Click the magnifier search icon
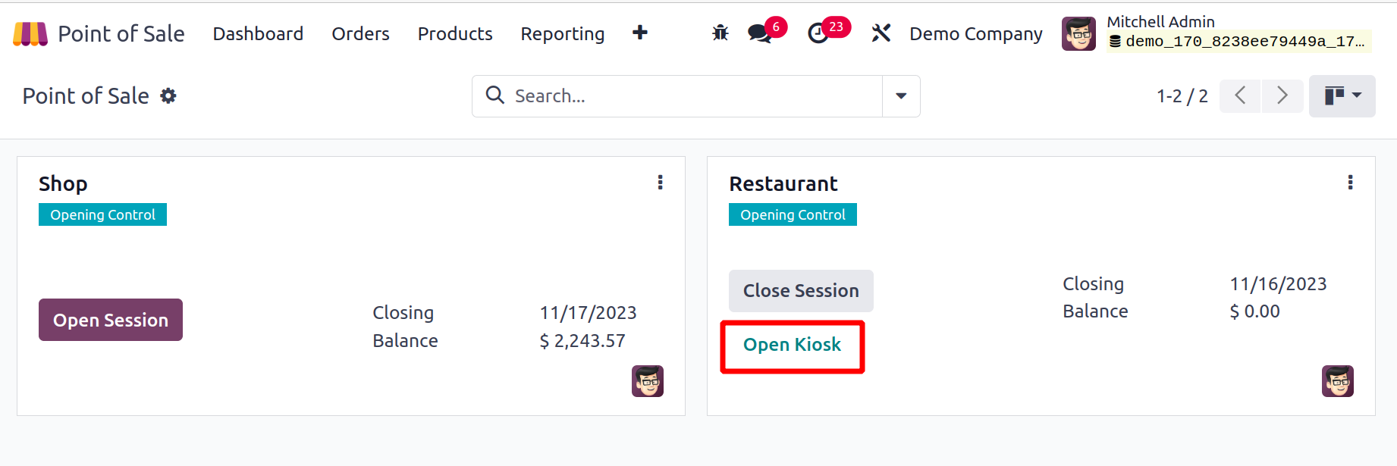1397x466 pixels. click(495, 95)
